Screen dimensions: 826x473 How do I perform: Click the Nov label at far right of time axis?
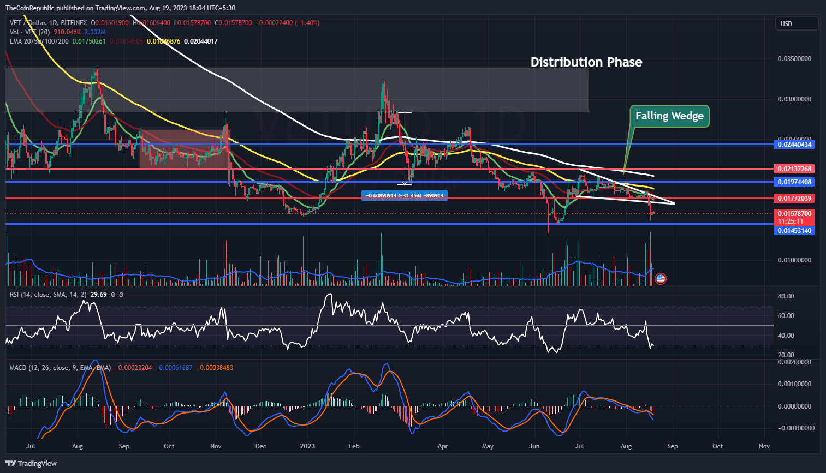coord(764,446)
